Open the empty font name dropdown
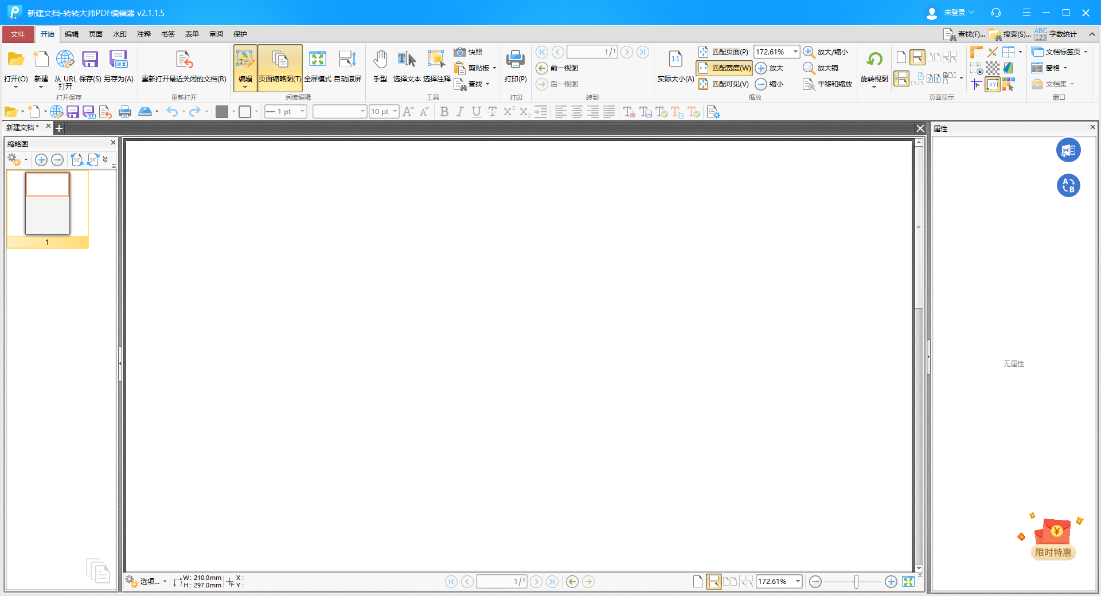The width and height of the screenshot is (1101, 596). point(362,112)
